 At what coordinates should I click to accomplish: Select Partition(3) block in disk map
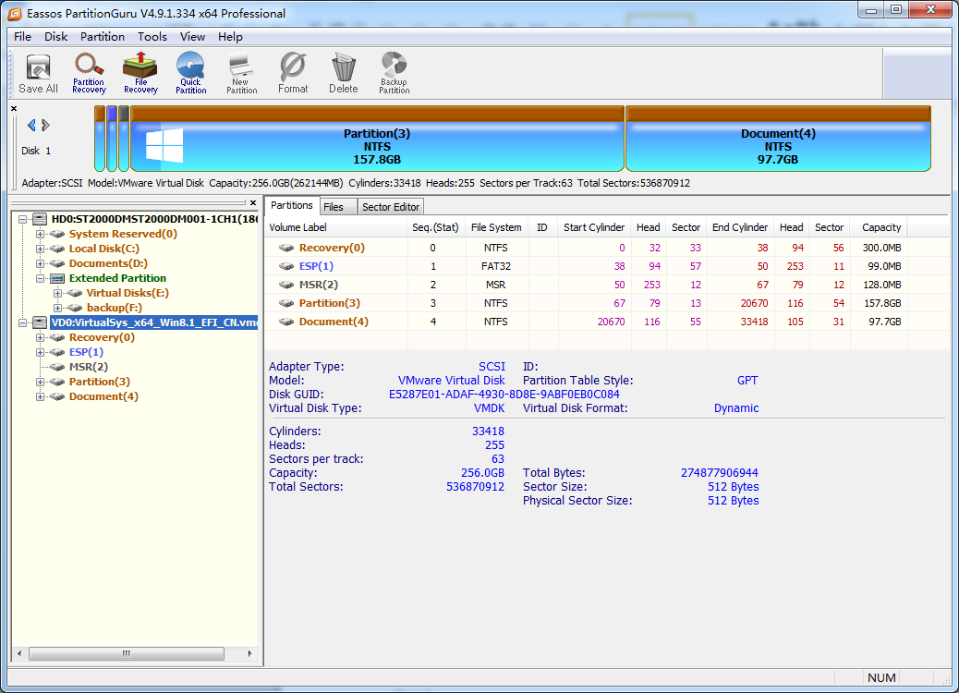pyautogui.click(x=377, y=139)
